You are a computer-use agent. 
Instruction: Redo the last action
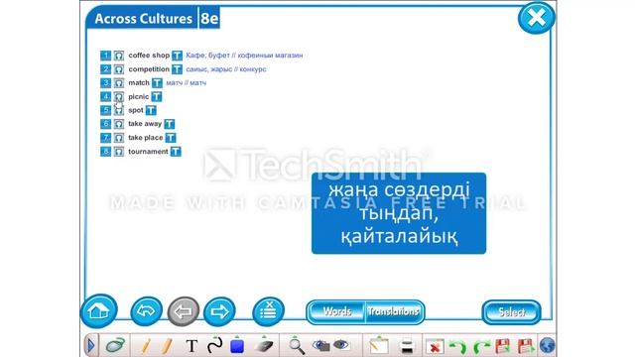(481, 347)
